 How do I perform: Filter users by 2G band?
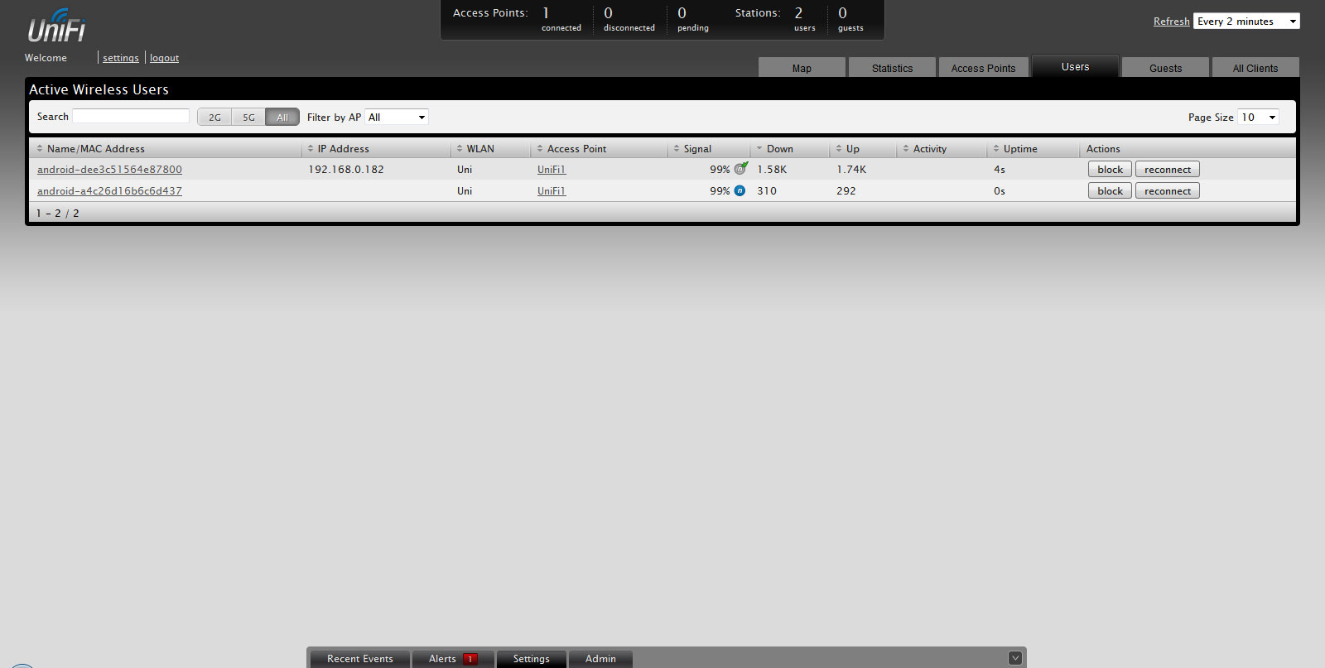click(x=214, y=117)
